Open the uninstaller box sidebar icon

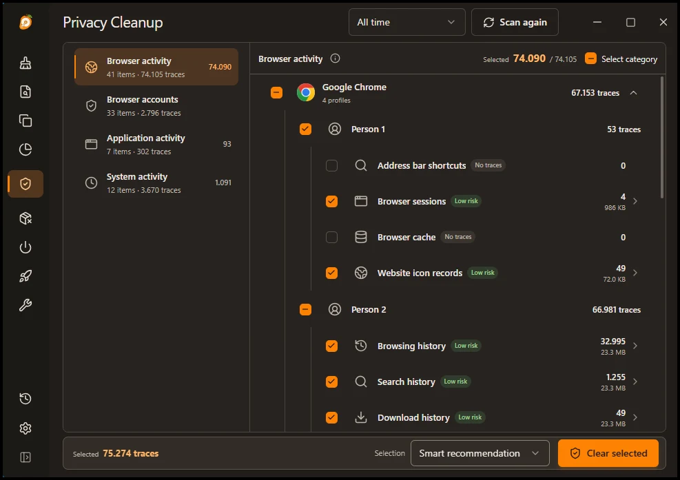pyautogui.click(x=25, y=218)
